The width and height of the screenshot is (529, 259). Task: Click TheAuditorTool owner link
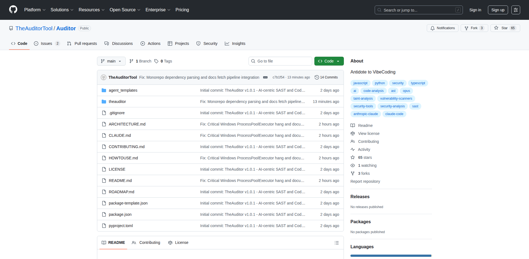click(x=34, y=28)
